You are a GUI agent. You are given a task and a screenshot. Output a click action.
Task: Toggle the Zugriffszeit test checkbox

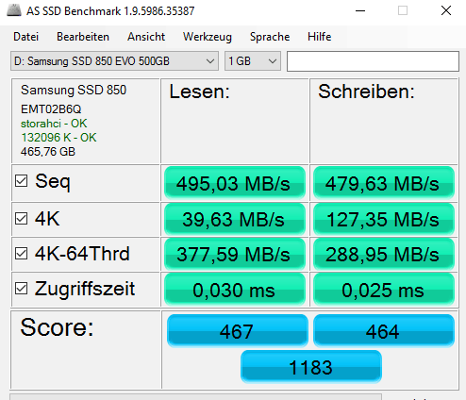tap(21, 288)
